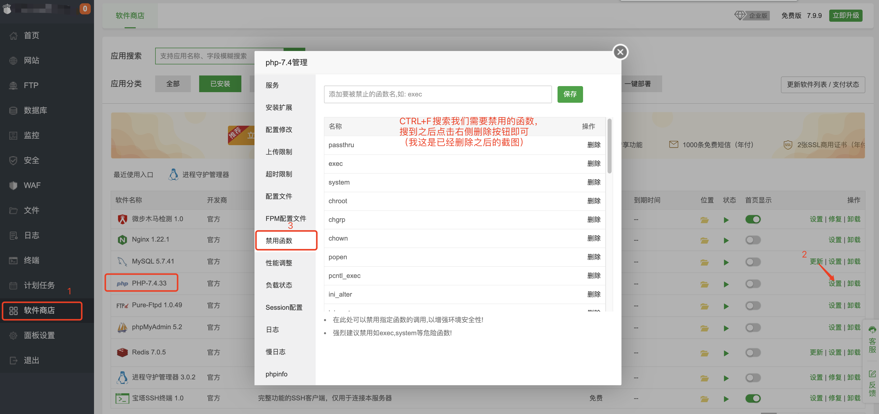
Task: Enable Nginx homepage display toggle
Action: pyautogui.click(x=753, y=240)
